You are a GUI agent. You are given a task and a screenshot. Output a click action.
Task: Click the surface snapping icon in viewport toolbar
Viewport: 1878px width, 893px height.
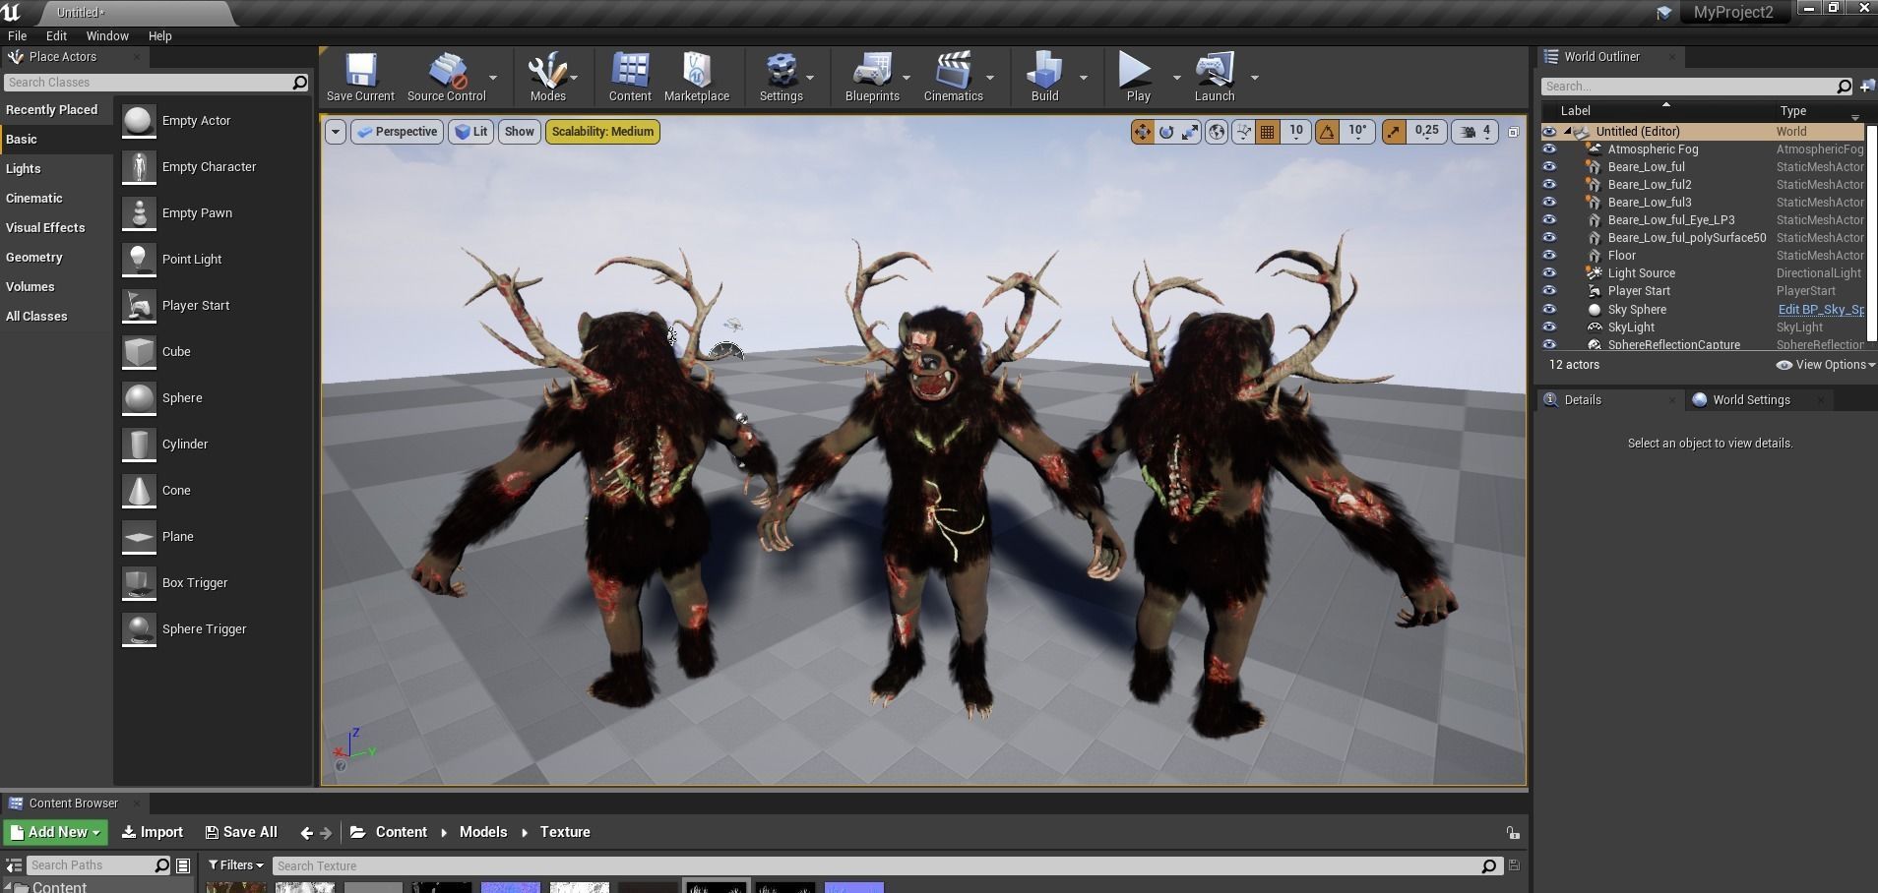point(1243,132)
